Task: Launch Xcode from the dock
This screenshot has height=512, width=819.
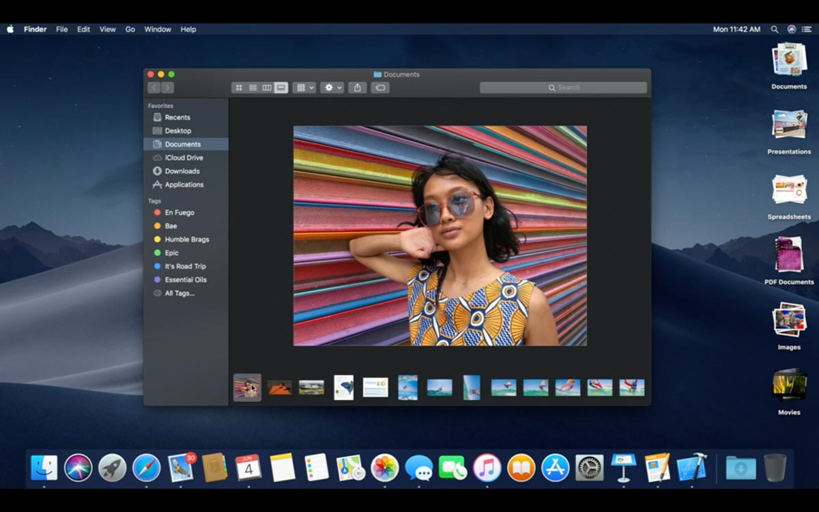Action: pos(691,468)
